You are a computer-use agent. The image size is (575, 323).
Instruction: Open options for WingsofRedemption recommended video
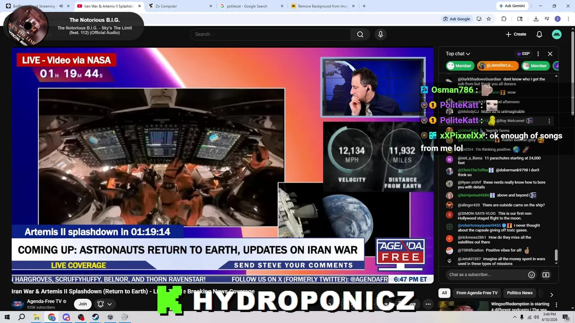[x=556, y=305]
